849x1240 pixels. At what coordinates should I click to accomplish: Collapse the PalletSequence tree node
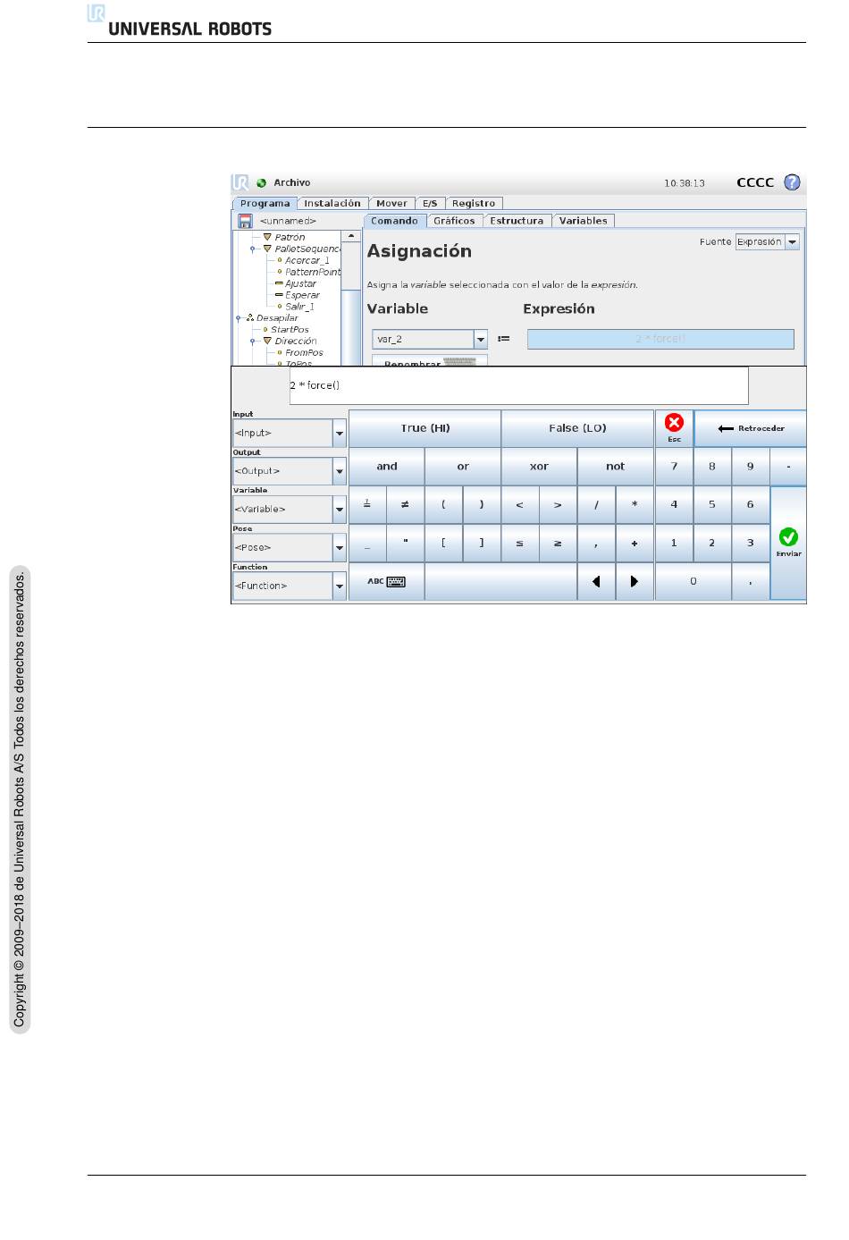(x=254, y=249)
